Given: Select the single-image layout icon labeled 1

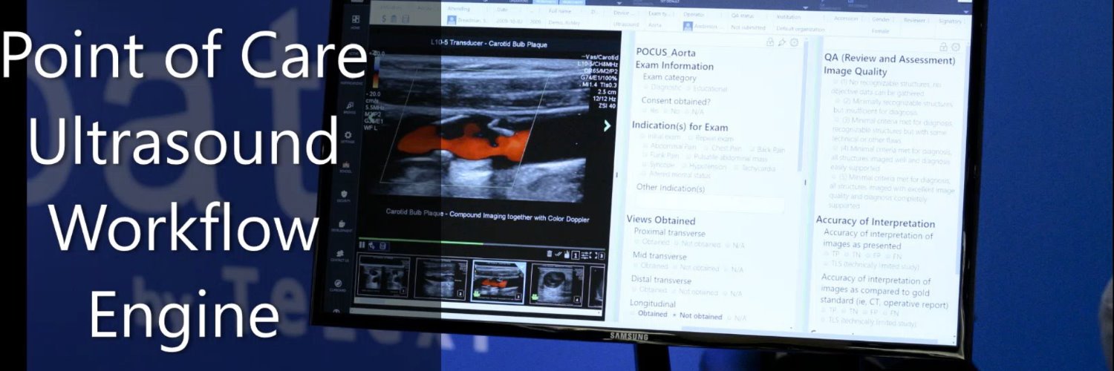Looking at the screenshot, I should point(576,255).
